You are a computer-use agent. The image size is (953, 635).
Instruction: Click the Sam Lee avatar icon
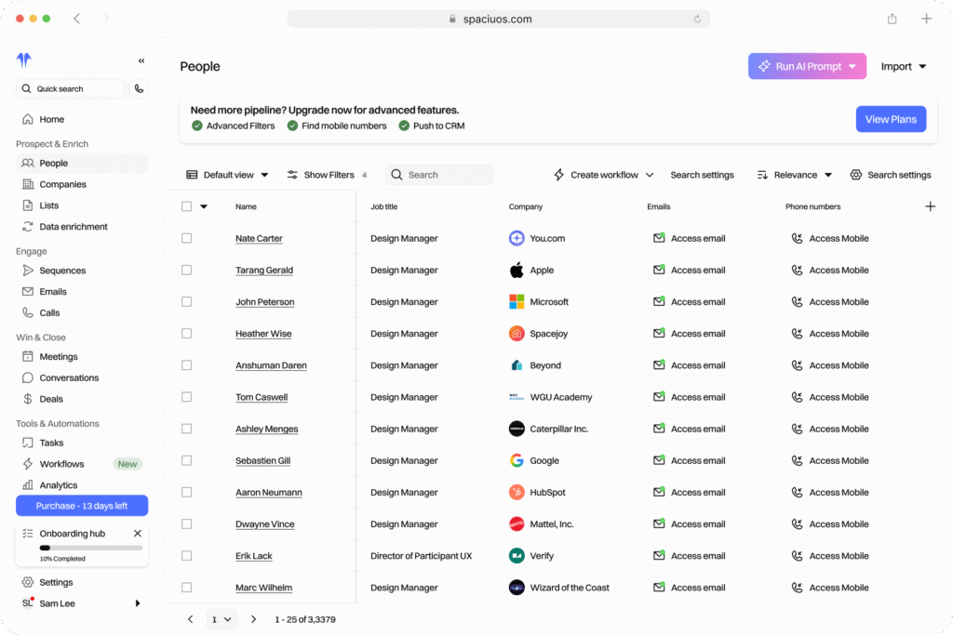[x=28, y=602]
